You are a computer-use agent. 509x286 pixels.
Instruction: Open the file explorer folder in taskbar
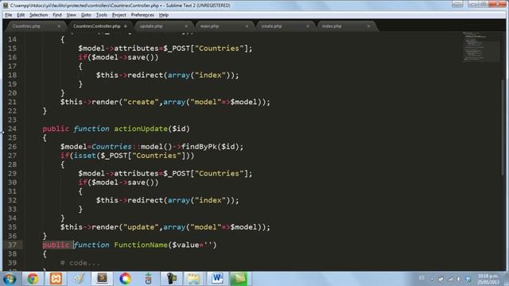(193, 279)
